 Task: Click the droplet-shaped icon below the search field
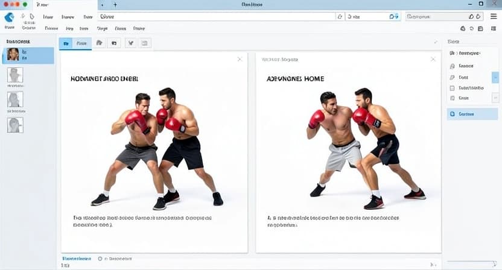click(x=463, y=28)
